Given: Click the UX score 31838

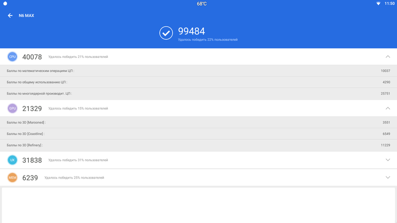Looking at the screenshot, I should pyautogui.click(x=32, y=160).
